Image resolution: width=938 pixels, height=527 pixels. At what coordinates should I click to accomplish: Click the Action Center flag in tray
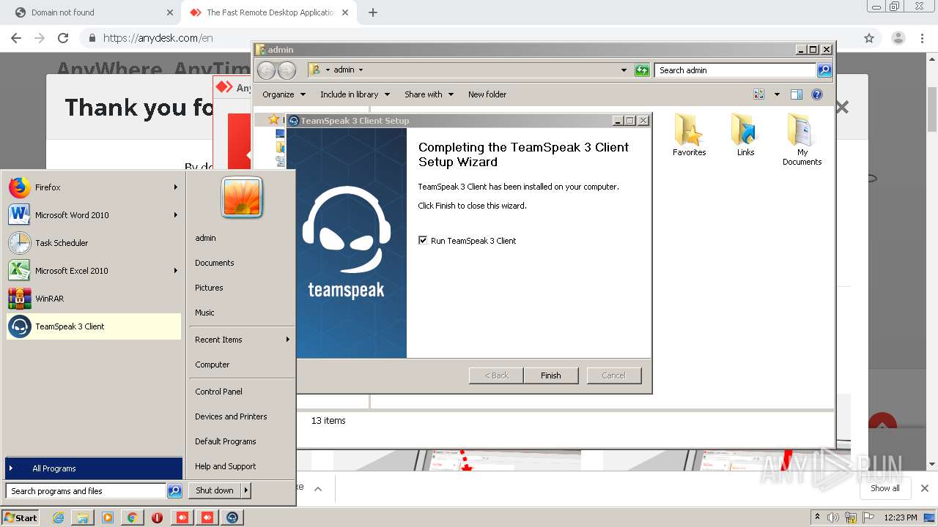pos(870,517)
